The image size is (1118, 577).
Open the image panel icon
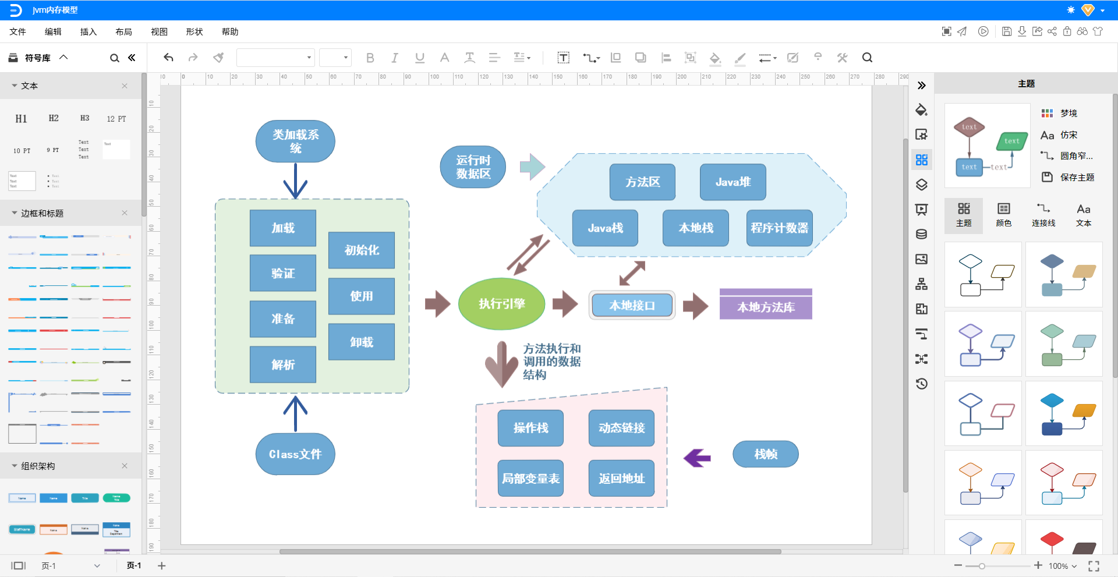(921, 259)
